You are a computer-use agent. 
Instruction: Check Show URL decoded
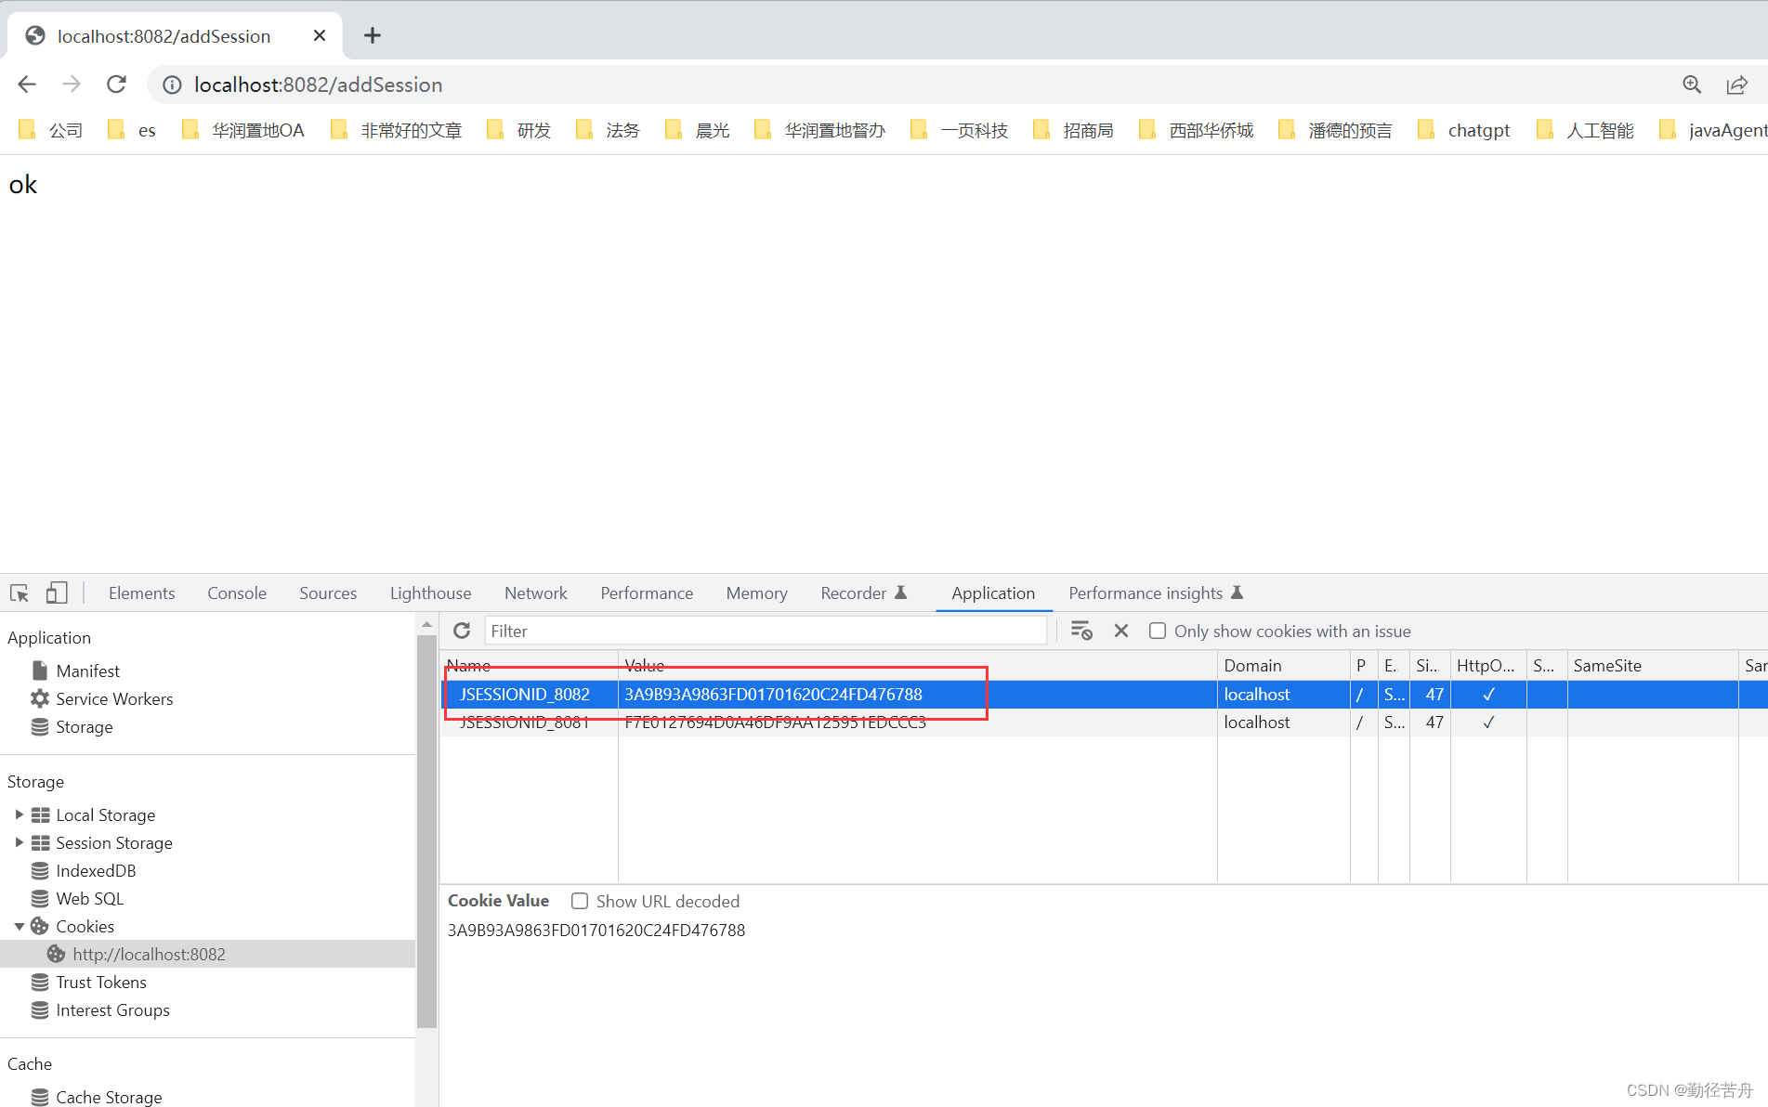pos(580,901)
